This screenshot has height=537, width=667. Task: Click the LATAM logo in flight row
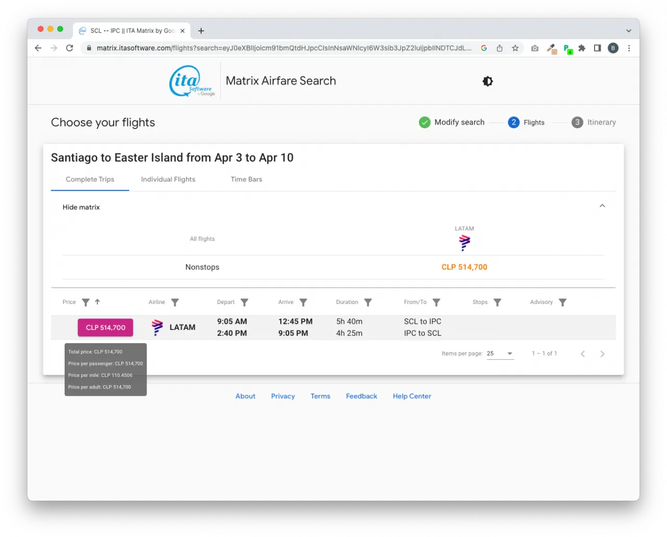pos(157,327)
